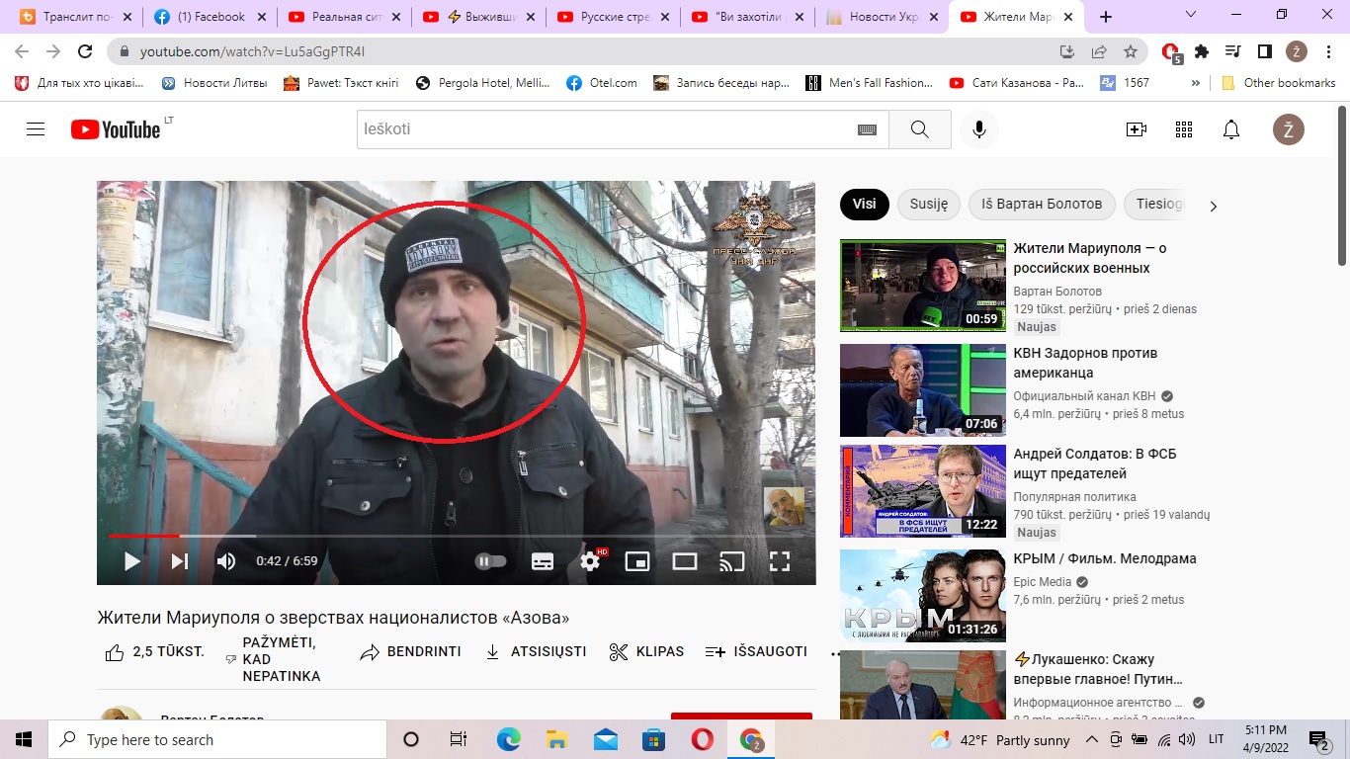The height and width of the screenshot is (759, 1350).
Task: Select the Susiję filter chip
Action: pyautogui.click(x=928, y=205)
